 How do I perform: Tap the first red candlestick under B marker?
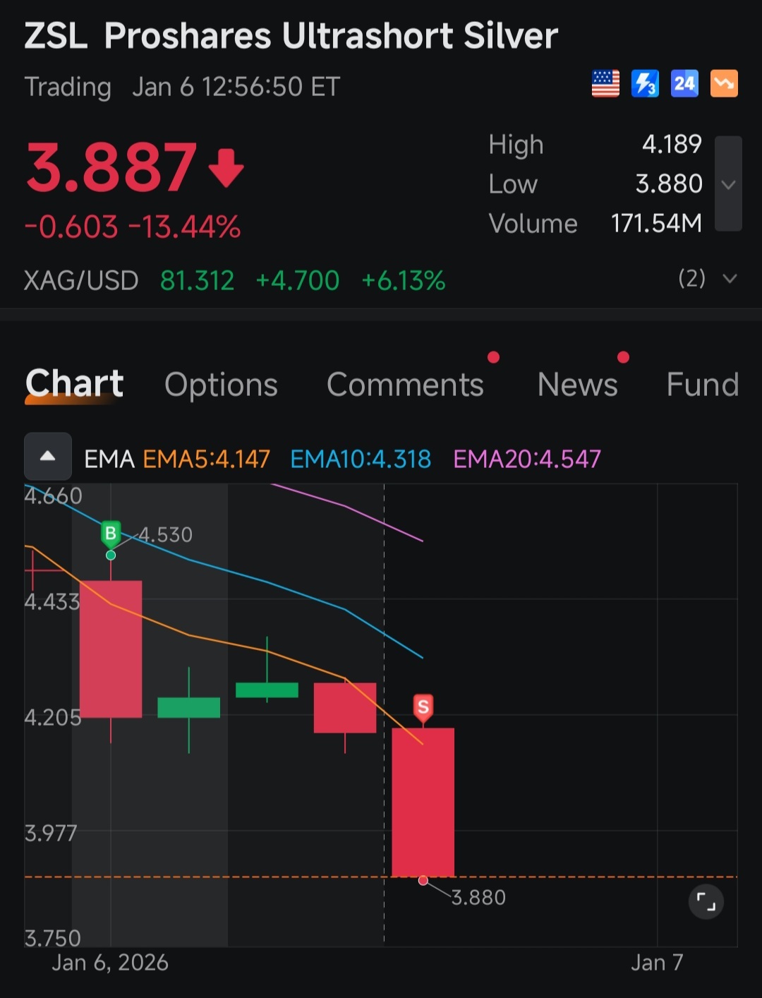pyautogui.click(x=111, y=649)
